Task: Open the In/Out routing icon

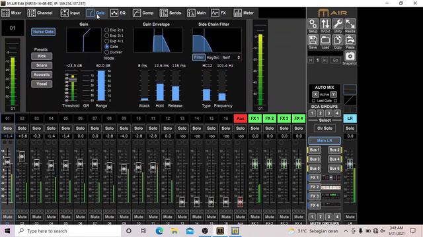Action: point(325,24)
